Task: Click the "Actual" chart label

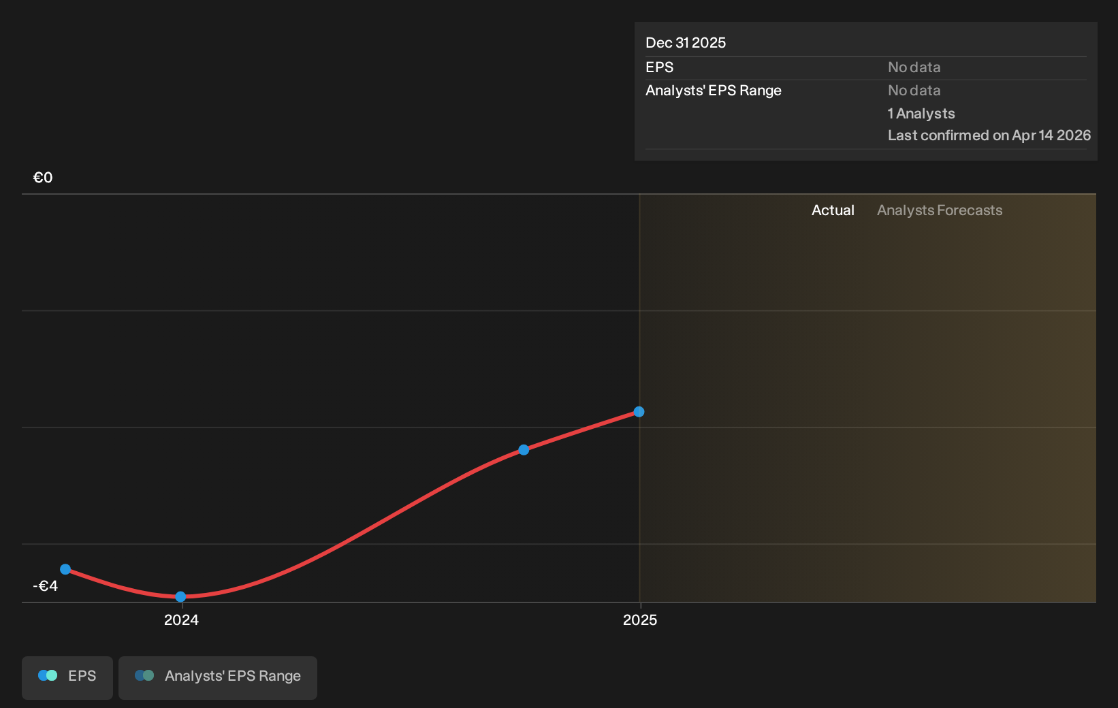Action: coord(833,210)
